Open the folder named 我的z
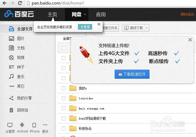Screen dimensions: 196x137 pyautogui.click(x=83, y=88)
